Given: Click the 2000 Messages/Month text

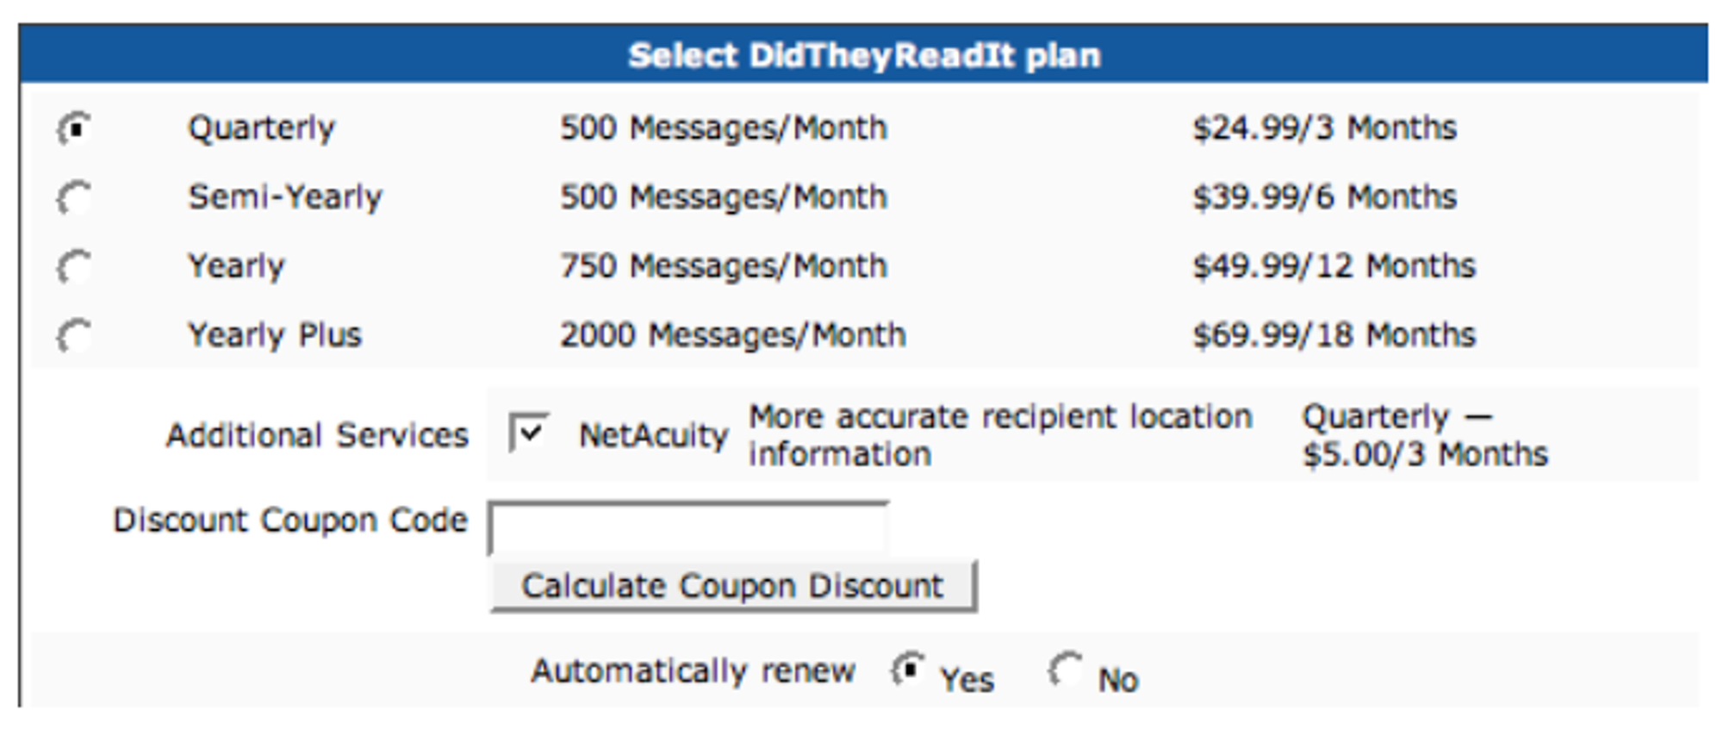Looking at the screenshot, I should [x=733, y=335].
